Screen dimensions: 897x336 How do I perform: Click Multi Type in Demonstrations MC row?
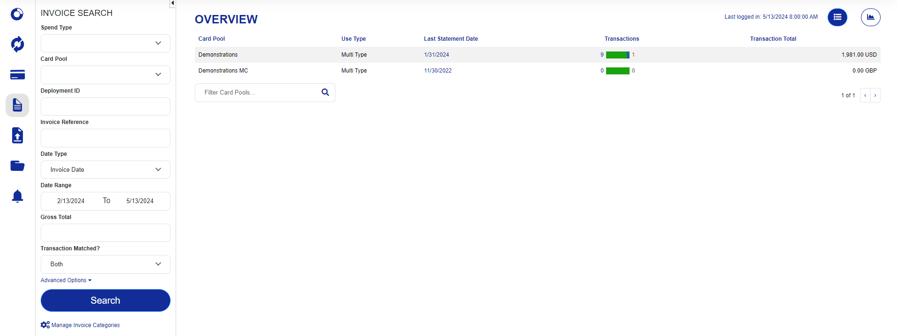pyautogui.click(x=354, y=71)
